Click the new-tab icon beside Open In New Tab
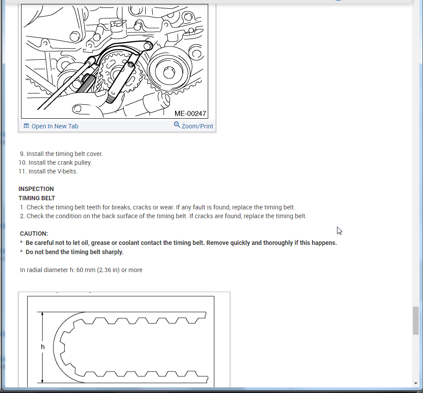The height and width of the screenshot is (393, 423). (x=26, y=126)
